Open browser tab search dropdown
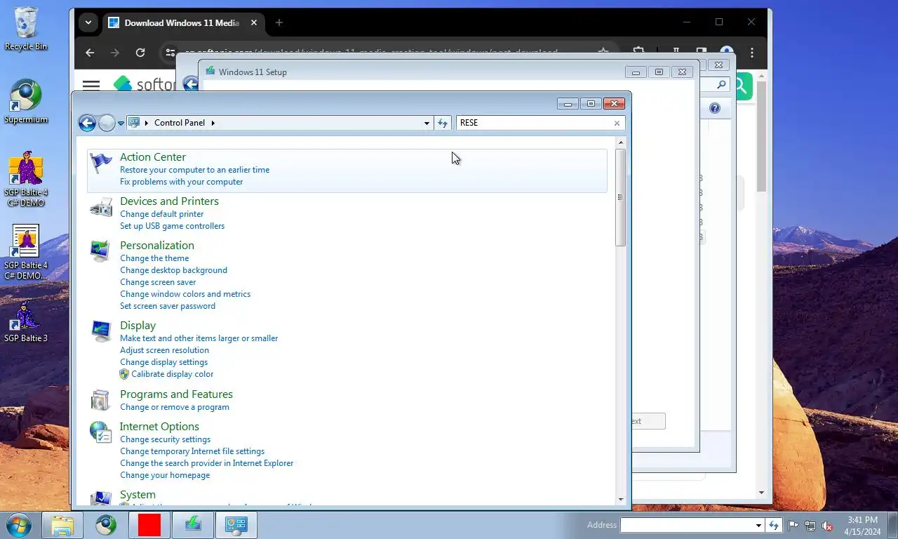Viewport: 898px width, 539px height. [88, 22]
